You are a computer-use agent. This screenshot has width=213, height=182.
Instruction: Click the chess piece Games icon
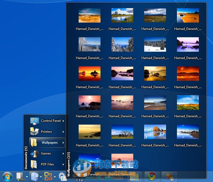pyautogui.click(x=34, y=154)
